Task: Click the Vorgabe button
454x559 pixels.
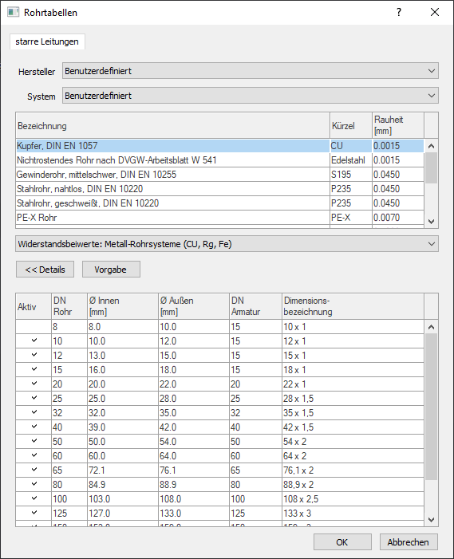Action: (x=111, y=270)
